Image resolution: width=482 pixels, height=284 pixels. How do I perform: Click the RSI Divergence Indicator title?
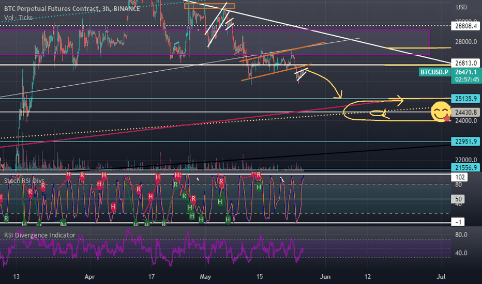click(x=40, y=235)
